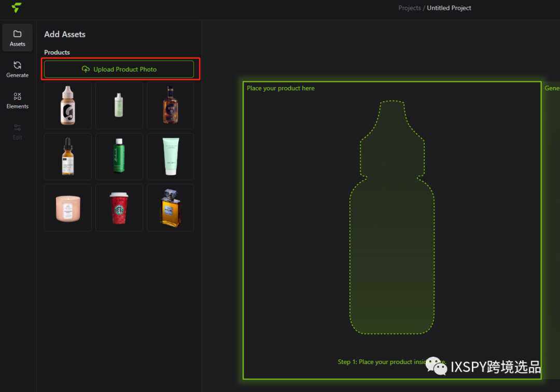
Task: Open the Elements sidebar tab
Action: 17,100
